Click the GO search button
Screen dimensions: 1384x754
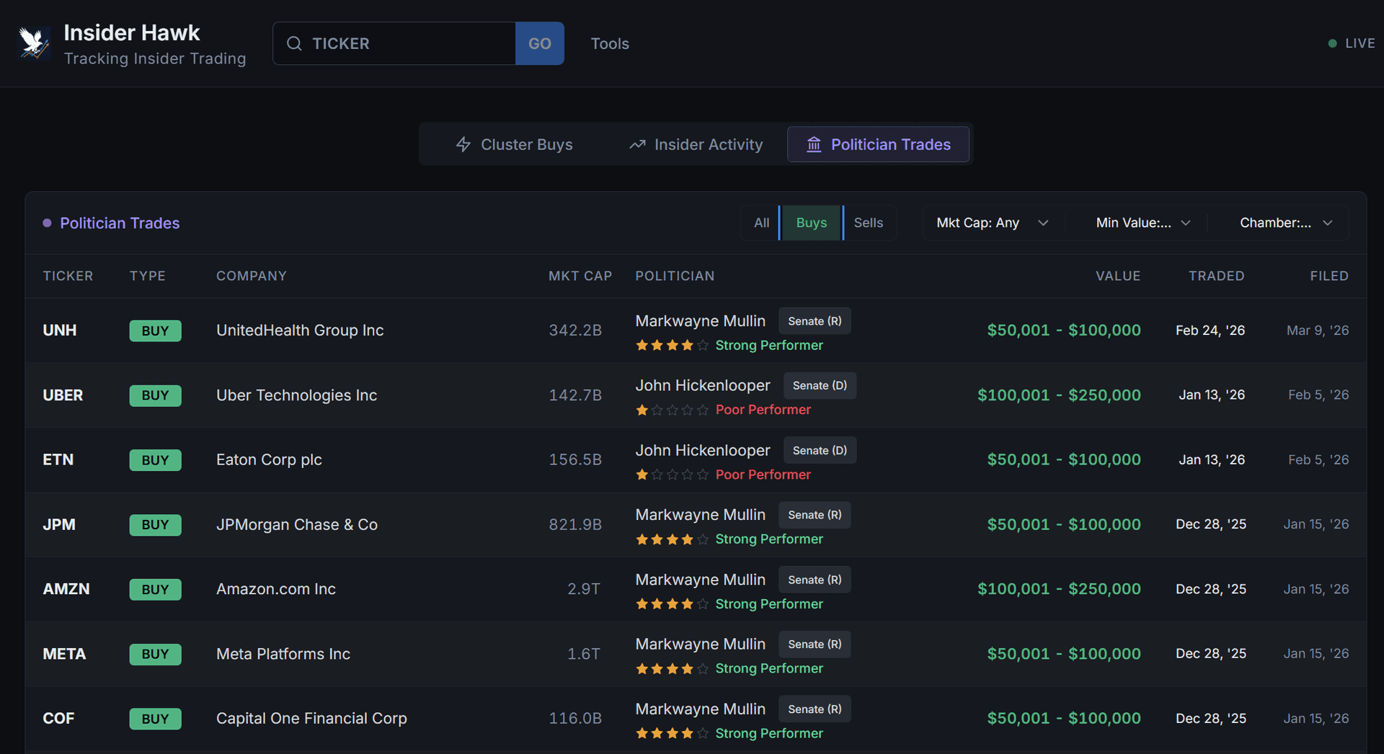tap(540, 43)
